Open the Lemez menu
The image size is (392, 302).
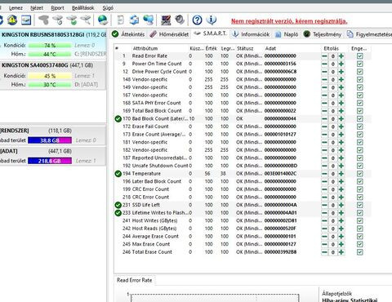(x=16, y=8)
